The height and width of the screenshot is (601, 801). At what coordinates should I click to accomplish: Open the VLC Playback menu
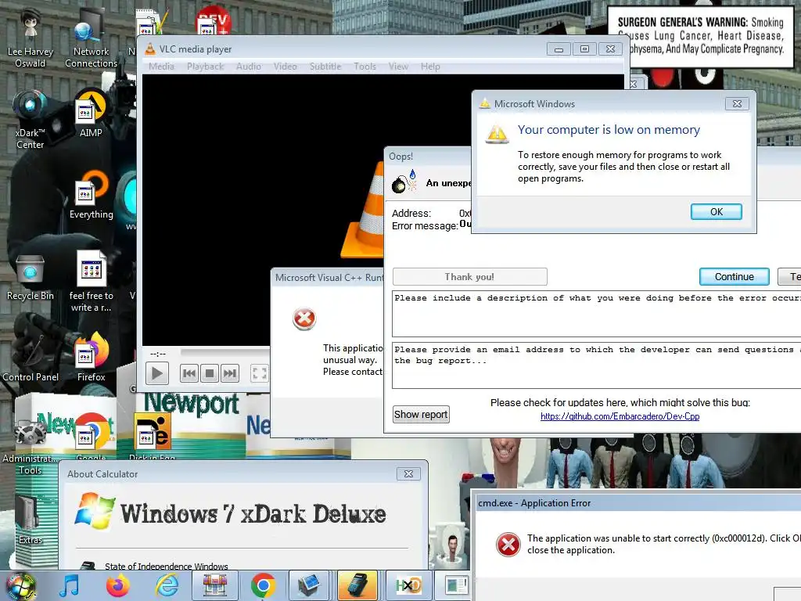(206, 67)
